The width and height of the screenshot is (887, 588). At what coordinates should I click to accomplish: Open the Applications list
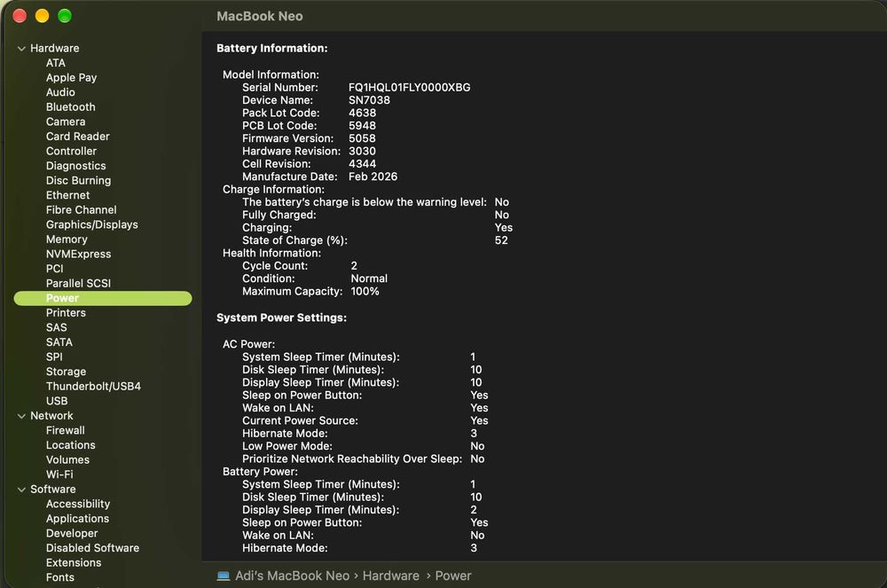77,519
